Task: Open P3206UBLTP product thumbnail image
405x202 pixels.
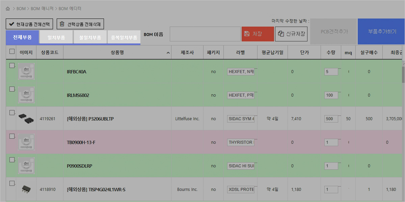Action: 26,119
